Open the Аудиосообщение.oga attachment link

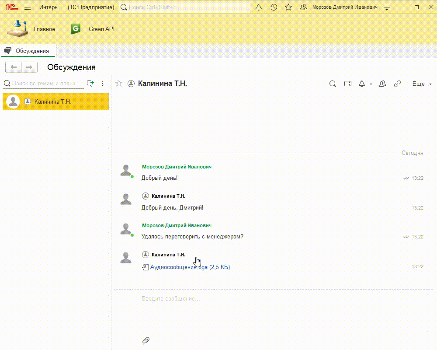pyautogui.click(x=190, y=267)
